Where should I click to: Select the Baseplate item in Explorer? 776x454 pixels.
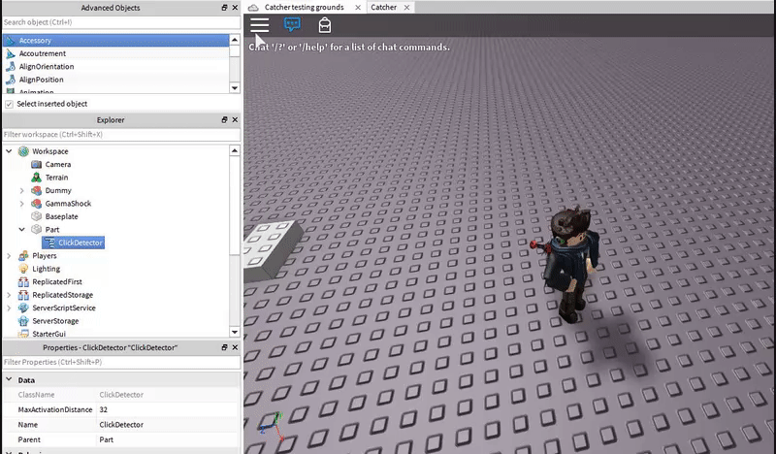pyautogui.click(x=61, y=216)
